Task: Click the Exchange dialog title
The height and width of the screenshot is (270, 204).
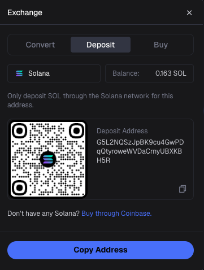Action: pos(25,12)
